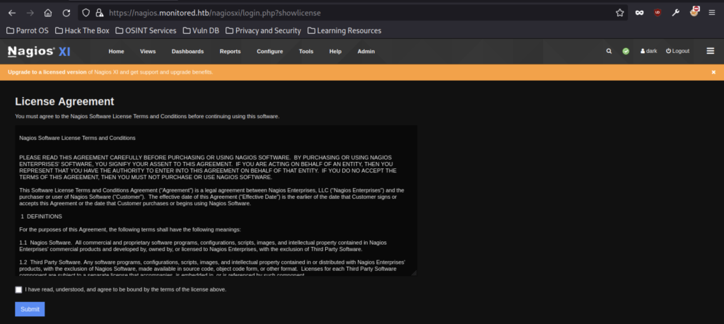The width and height of the screenshot is (724, 324).
Task: Open the site connection padlock icon
Action: pos(98,13)
